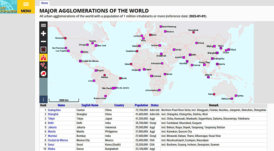Click the red fit-to-extent map icon
This screenshot has width=274, height=151.
[43, 50]
